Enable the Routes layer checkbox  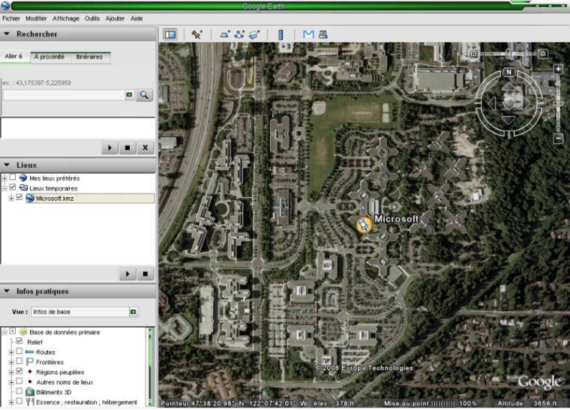point(19,352)
